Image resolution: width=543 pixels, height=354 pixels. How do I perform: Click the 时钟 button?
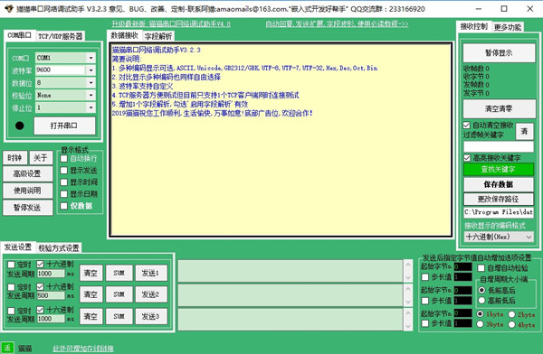[x=14, y=158]
